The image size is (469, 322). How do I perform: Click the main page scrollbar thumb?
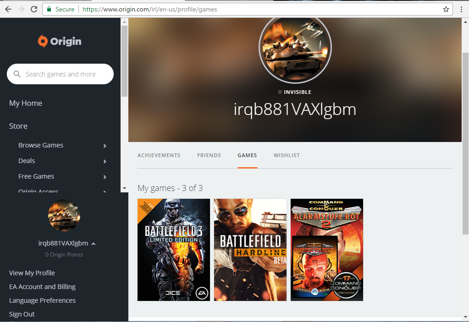coord(465,143)
